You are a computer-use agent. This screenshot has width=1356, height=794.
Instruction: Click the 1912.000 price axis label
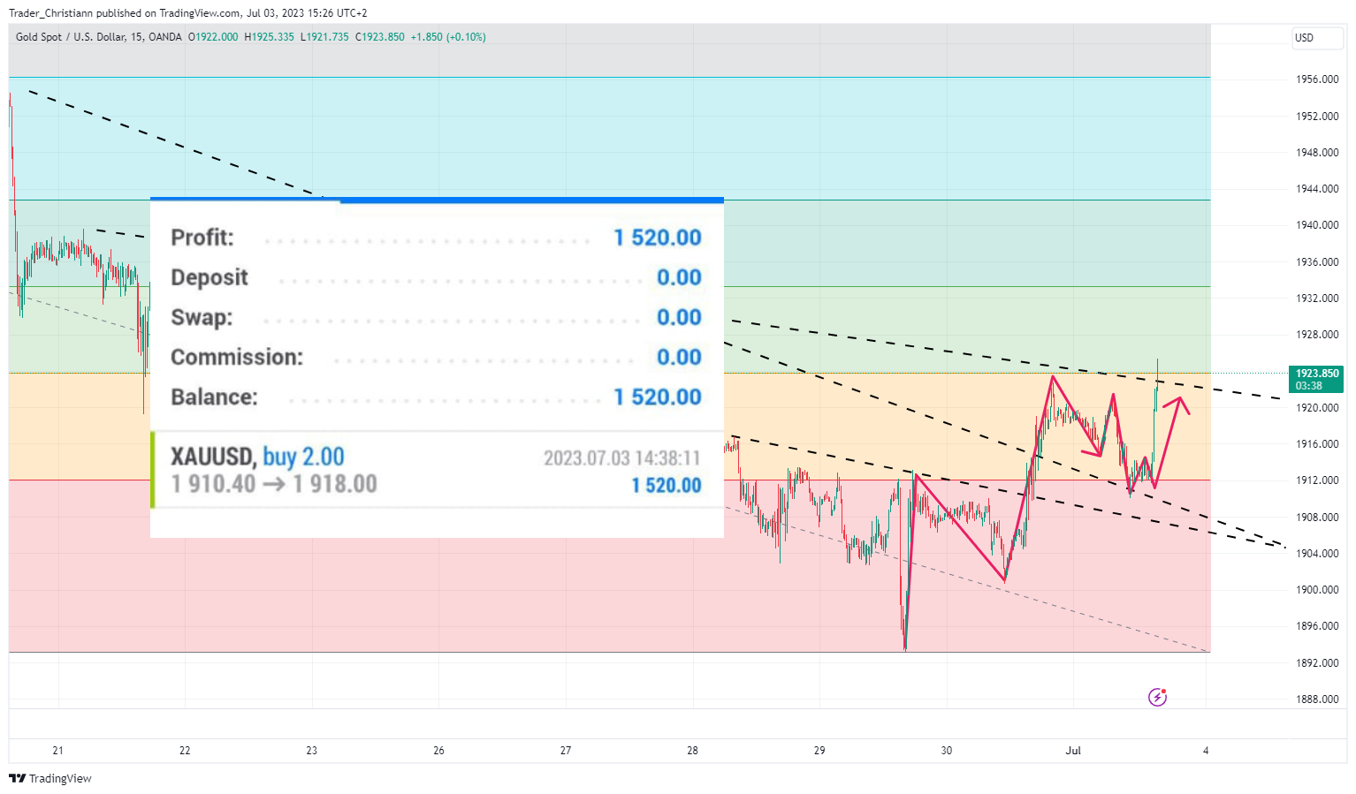pyautogui.click(x=1317, y=480)
